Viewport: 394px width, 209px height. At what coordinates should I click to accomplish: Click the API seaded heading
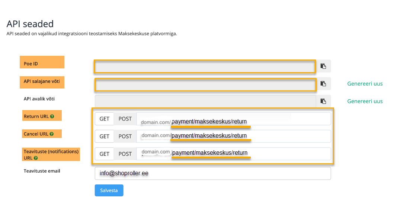point(30,24)
